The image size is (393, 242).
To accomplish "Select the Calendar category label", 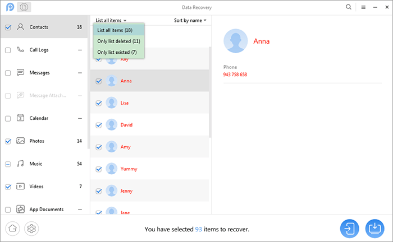I will tap(39, 118).
